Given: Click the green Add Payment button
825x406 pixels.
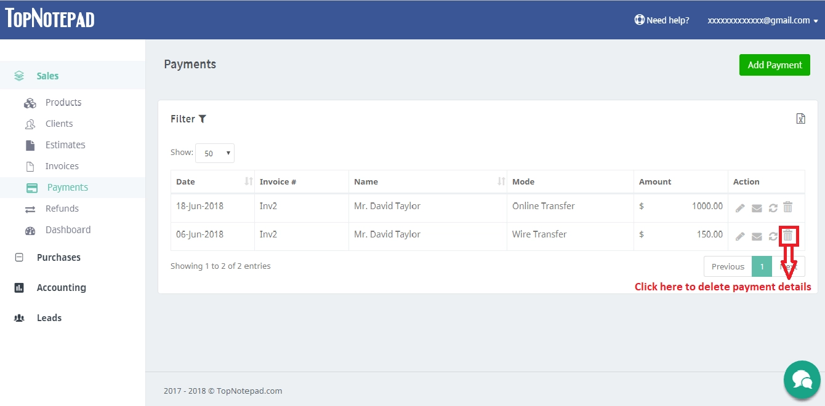Looking at the screenshot, I should click(x=774, y=65).
